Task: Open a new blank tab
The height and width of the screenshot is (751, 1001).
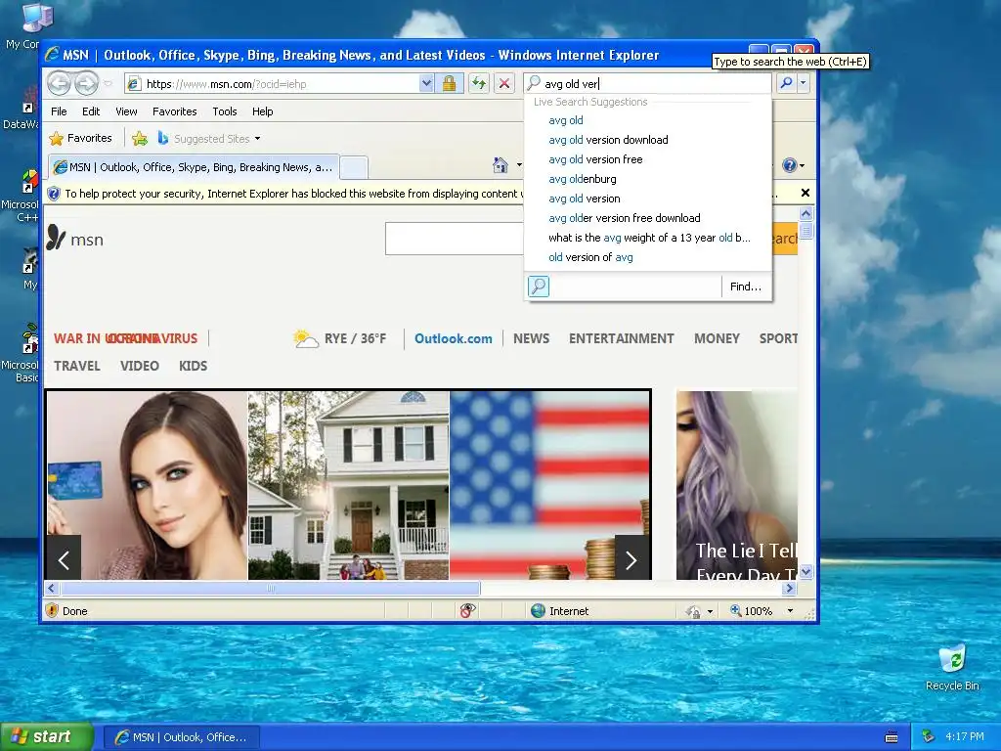Action: tap(354, 167)
